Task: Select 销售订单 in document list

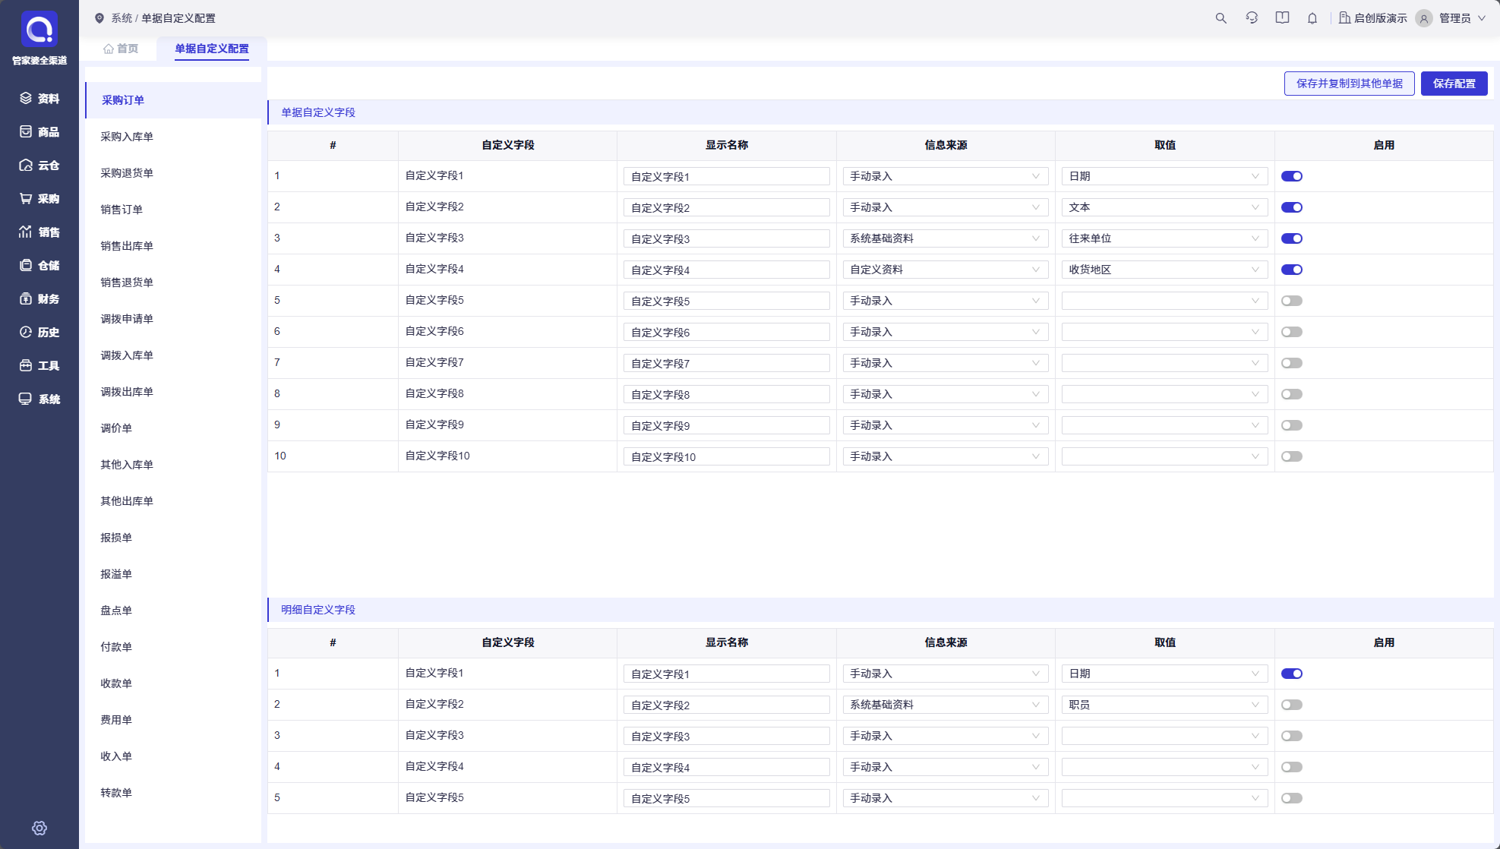Action: [x=173, y=210]
